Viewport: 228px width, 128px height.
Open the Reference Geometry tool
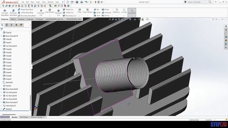click(x=117, y=11)
